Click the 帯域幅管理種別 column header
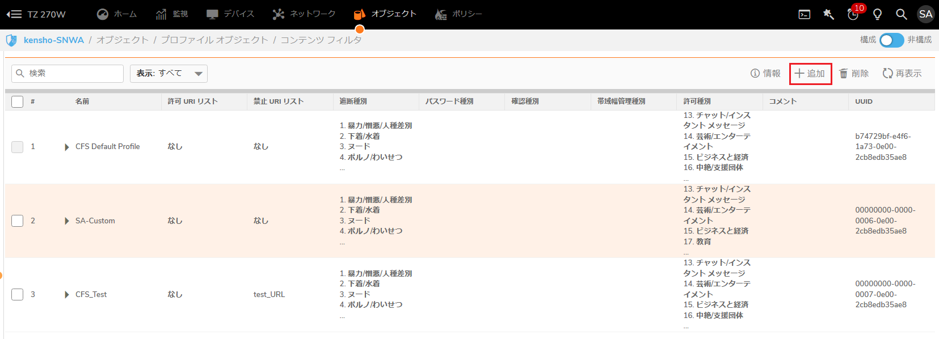The image size is (939, 339). tap(621, 101)
